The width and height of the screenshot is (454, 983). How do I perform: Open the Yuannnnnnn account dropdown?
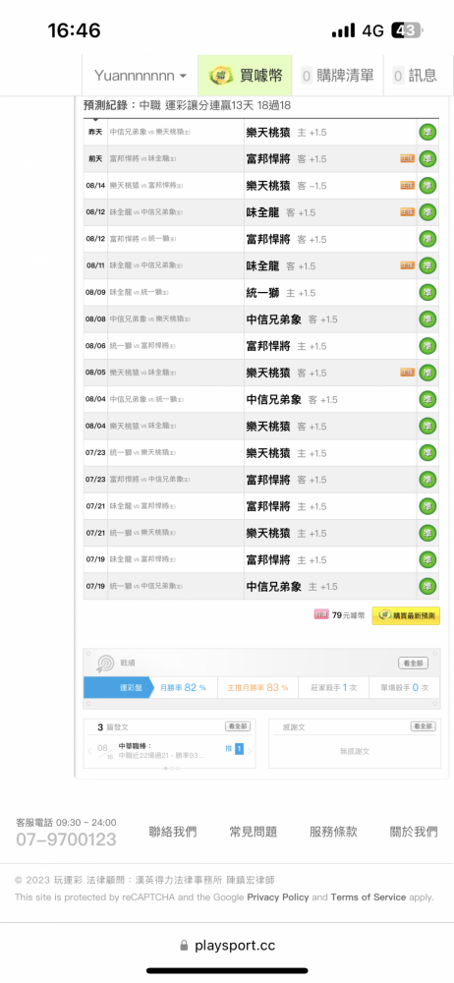(x=141, y=76)
